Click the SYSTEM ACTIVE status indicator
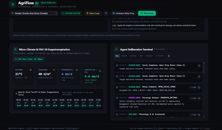 71,13
